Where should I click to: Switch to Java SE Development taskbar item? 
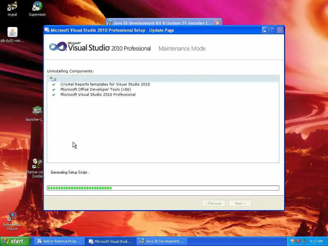(162, 242)
